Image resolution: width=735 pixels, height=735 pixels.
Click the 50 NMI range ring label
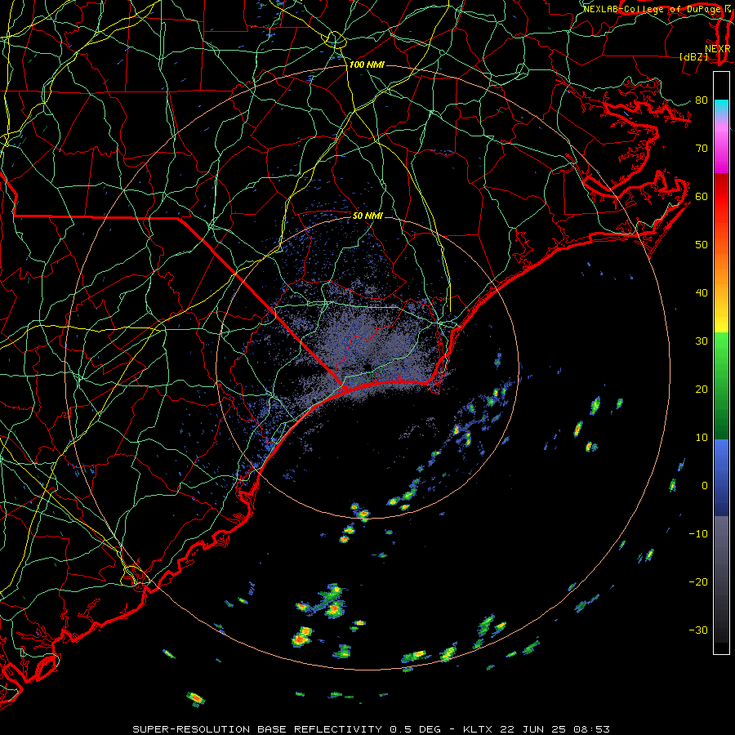coord(367,216)
